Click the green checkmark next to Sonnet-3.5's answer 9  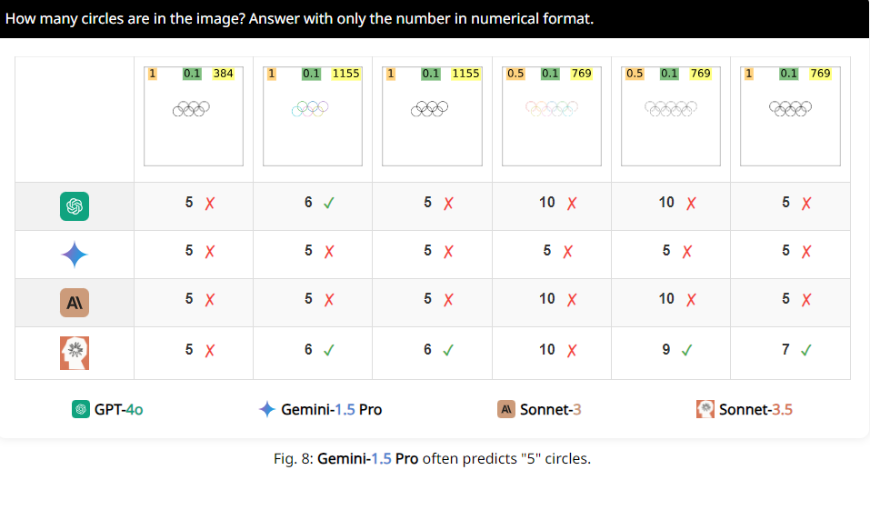[687, 350]
